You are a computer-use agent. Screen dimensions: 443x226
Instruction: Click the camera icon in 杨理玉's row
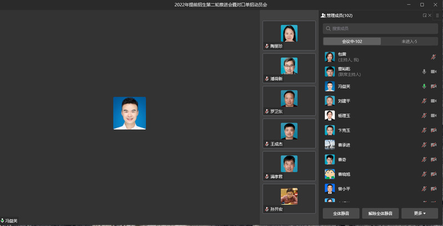coord(434,115)
